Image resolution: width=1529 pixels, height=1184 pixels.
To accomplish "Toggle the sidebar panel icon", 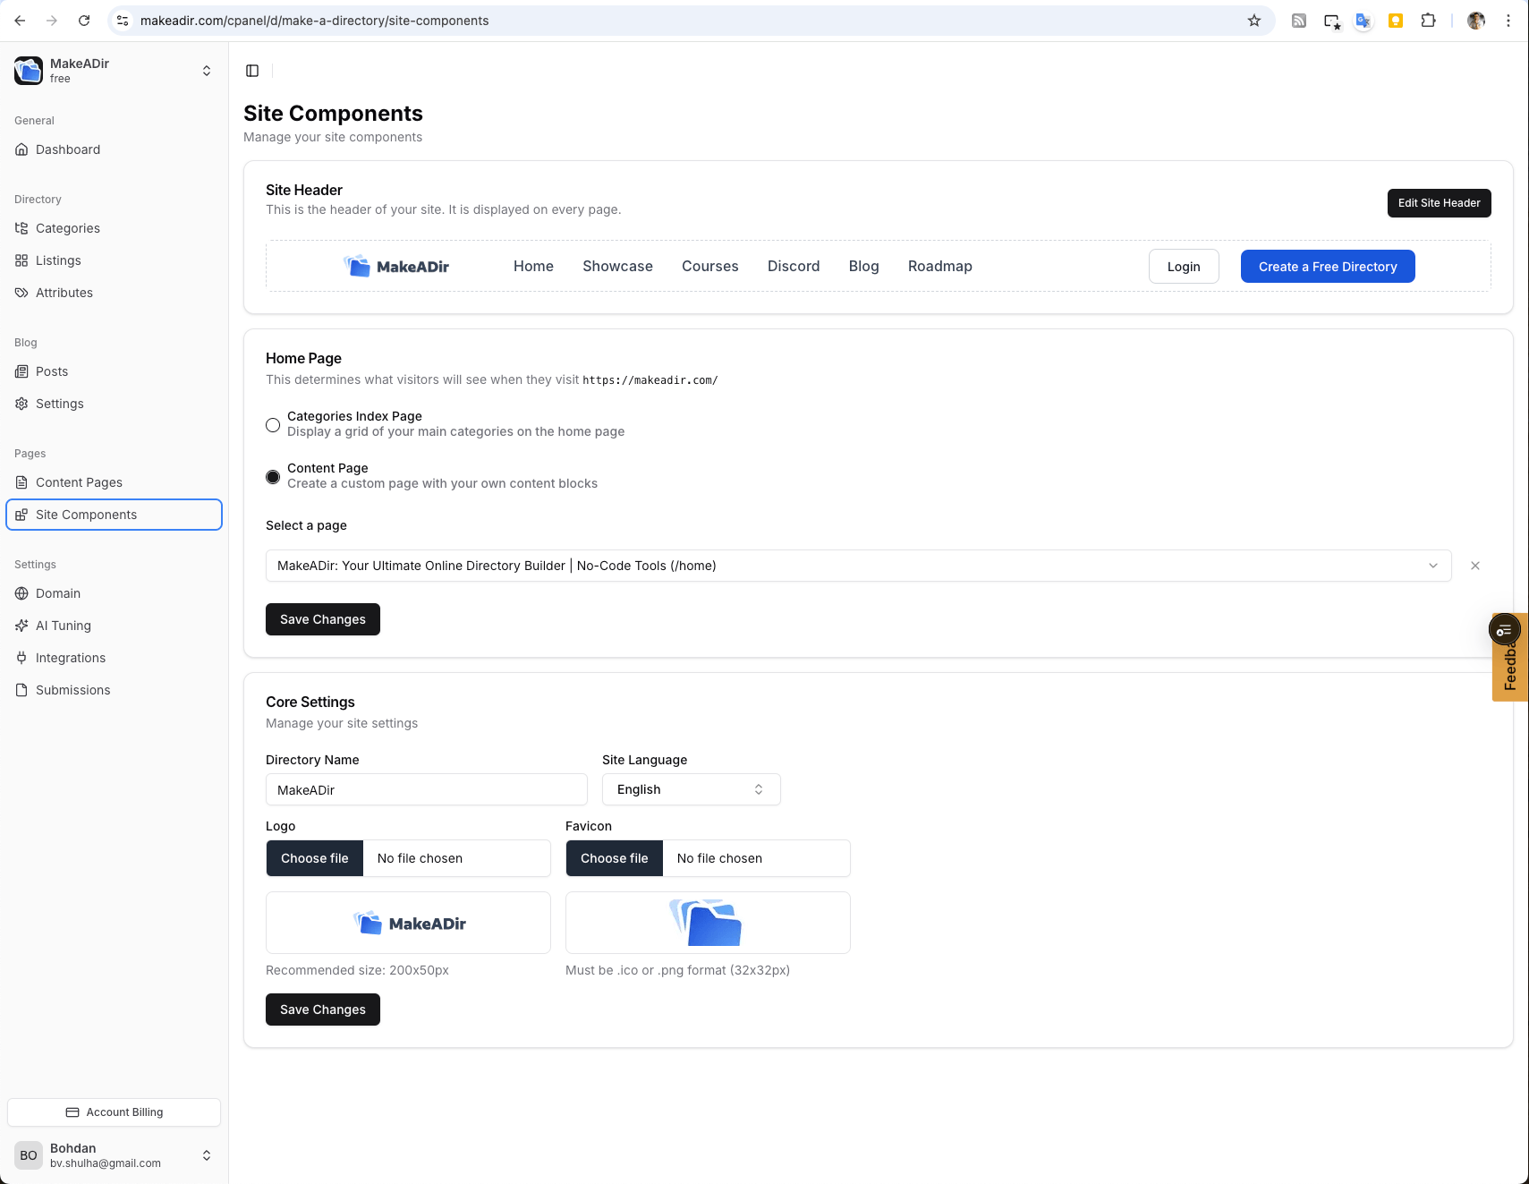I will 252,71.
